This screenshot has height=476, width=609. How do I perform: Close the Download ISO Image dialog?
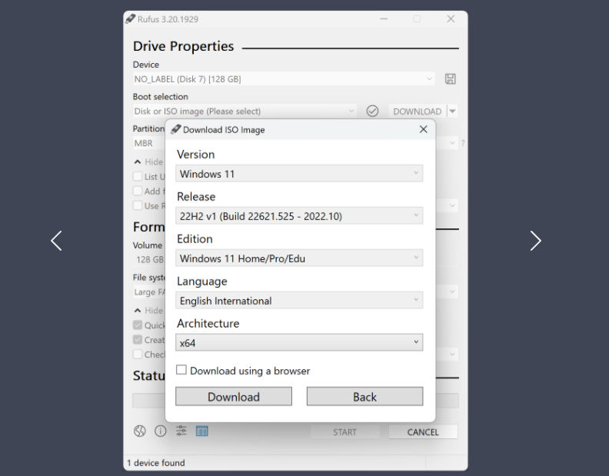click(424, 129)
